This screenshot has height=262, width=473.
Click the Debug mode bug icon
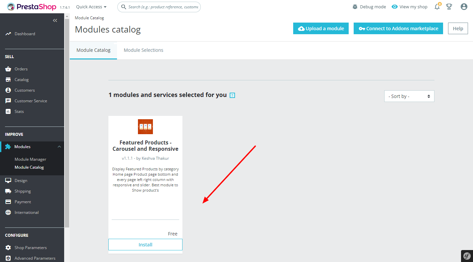[355, 7]
